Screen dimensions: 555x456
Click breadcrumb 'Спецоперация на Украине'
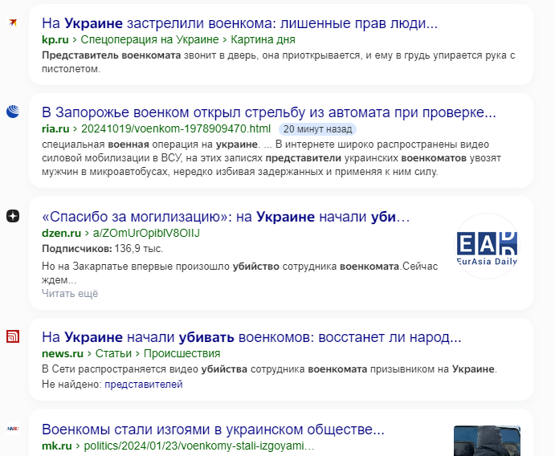coord(149,39)
